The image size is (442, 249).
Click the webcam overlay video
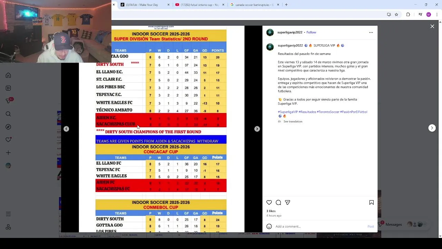(56, 31)
